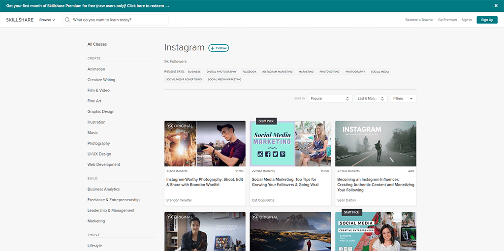Click teacher name Sean Dalton
Viewport: 504px width, 251px height.
click(x=346, y=200)
